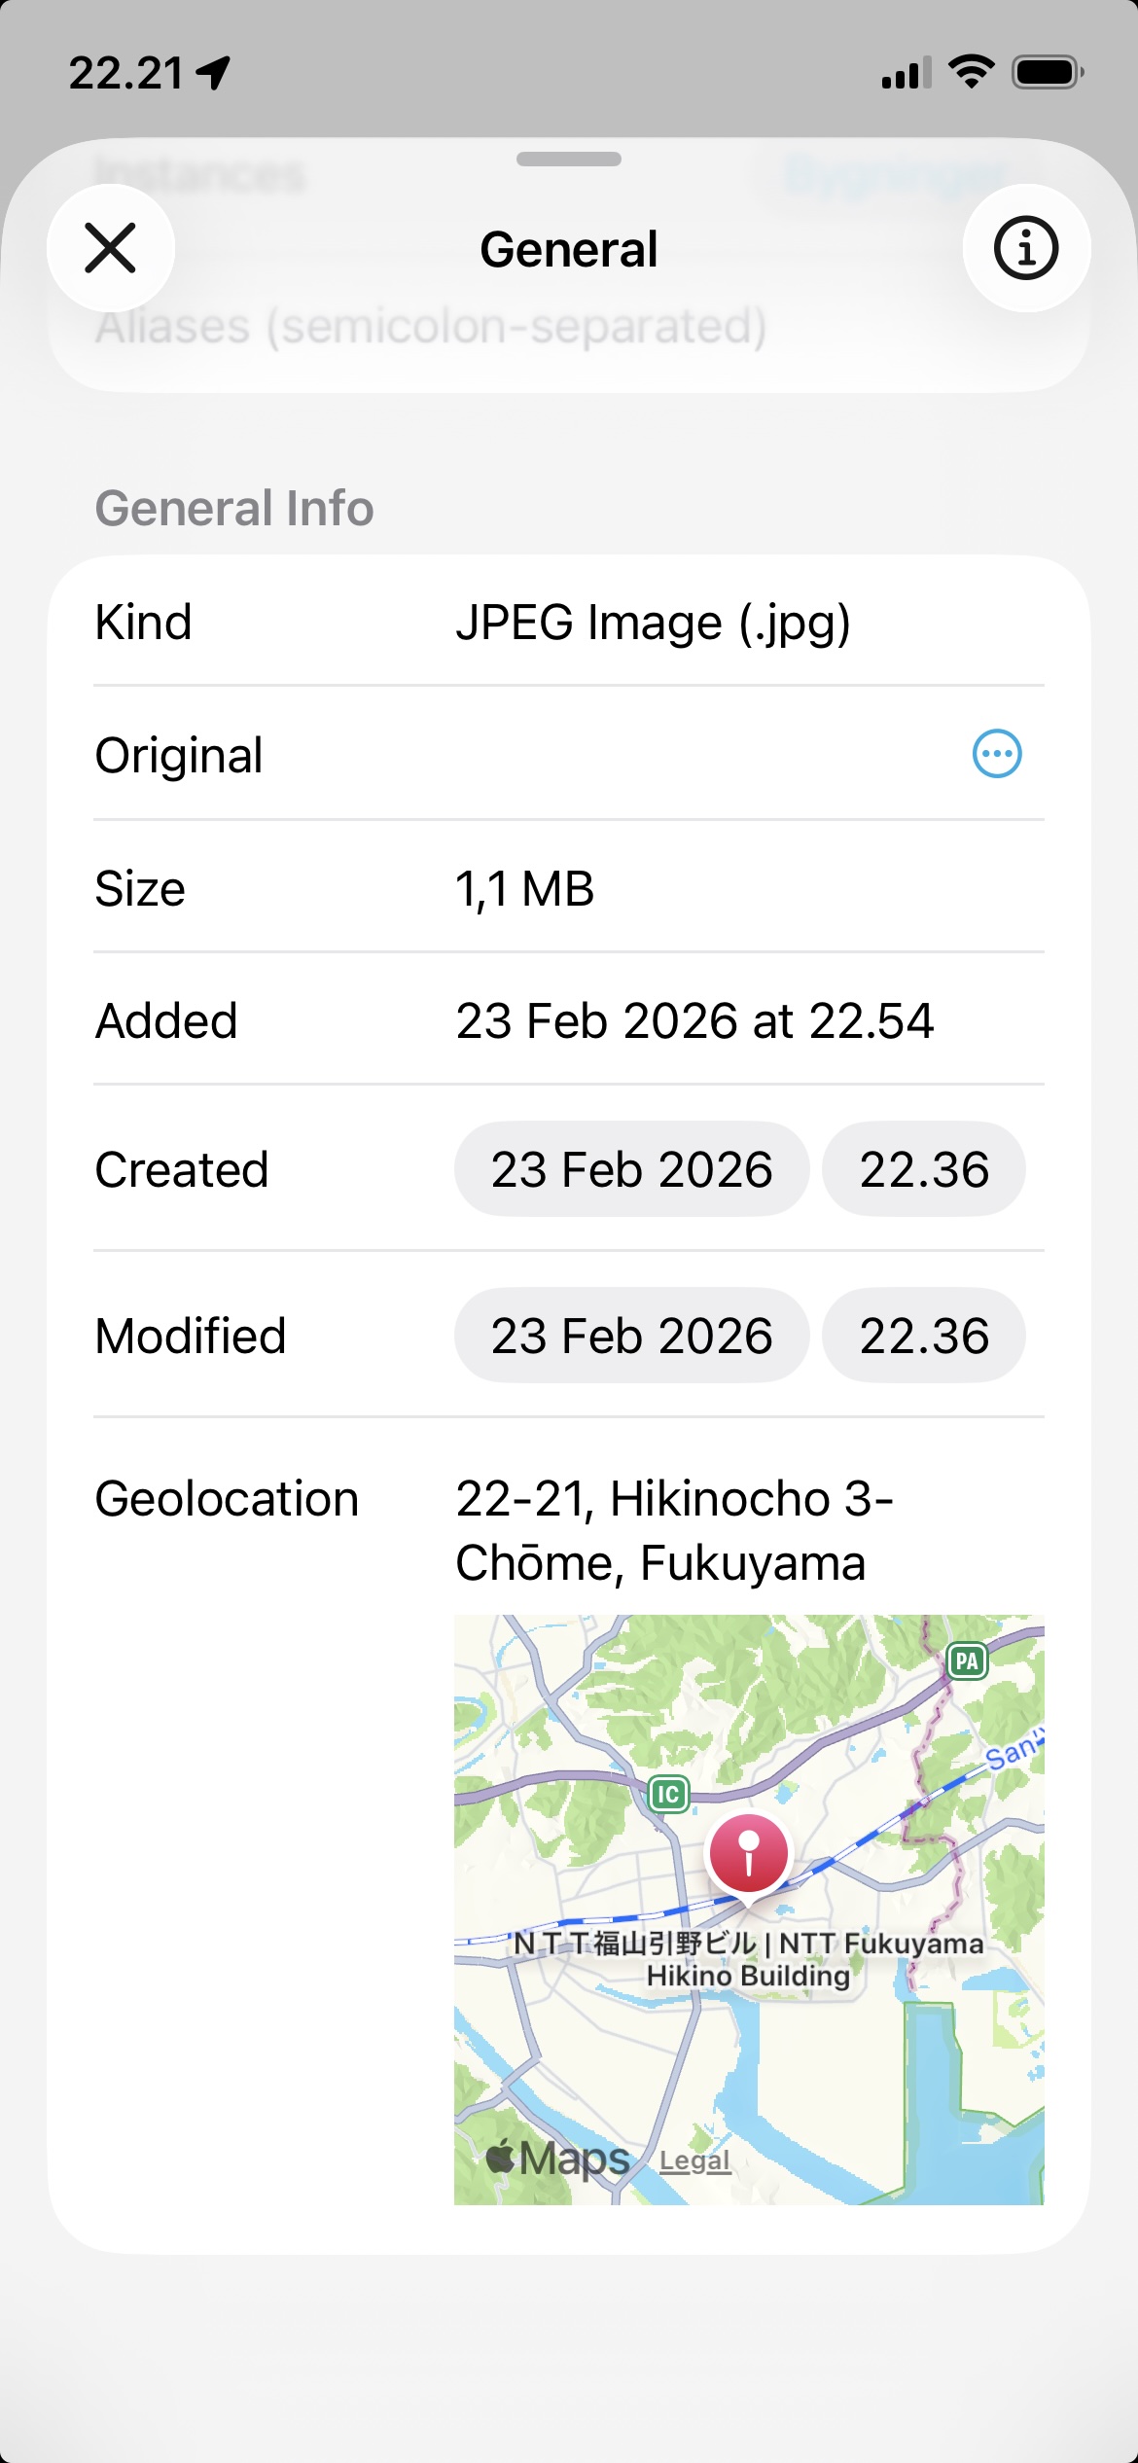The height and width of the screenshot is (2463, 1138).
Task: Tap the green IC interchange icon
Action: pyautogui.click(x=668, y=1794)
